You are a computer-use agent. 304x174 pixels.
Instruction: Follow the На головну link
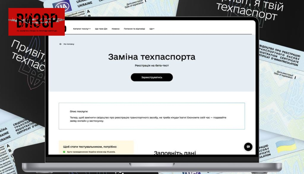(x=69, y=44)
